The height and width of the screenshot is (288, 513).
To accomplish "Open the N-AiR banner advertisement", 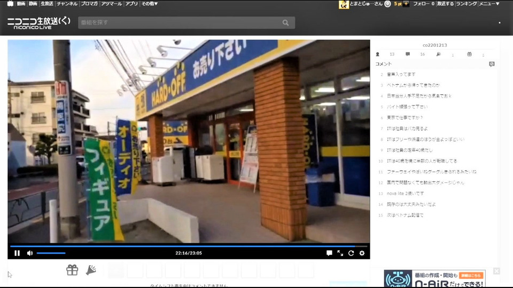I will click(x=434, y=279).
